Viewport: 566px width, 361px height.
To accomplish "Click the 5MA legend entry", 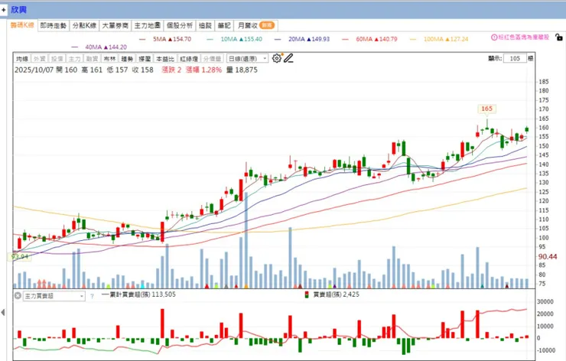I will (165, 39).
